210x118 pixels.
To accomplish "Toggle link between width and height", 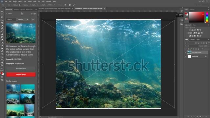I will [38, 5].
